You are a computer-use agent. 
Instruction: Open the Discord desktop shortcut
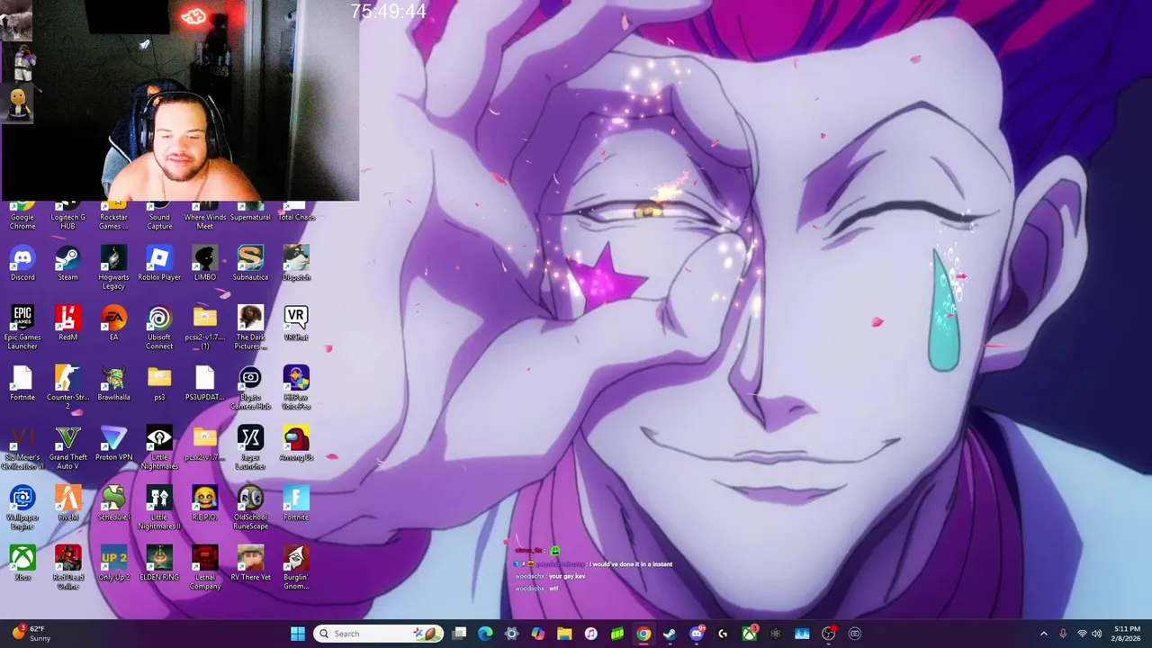point(22,264)
